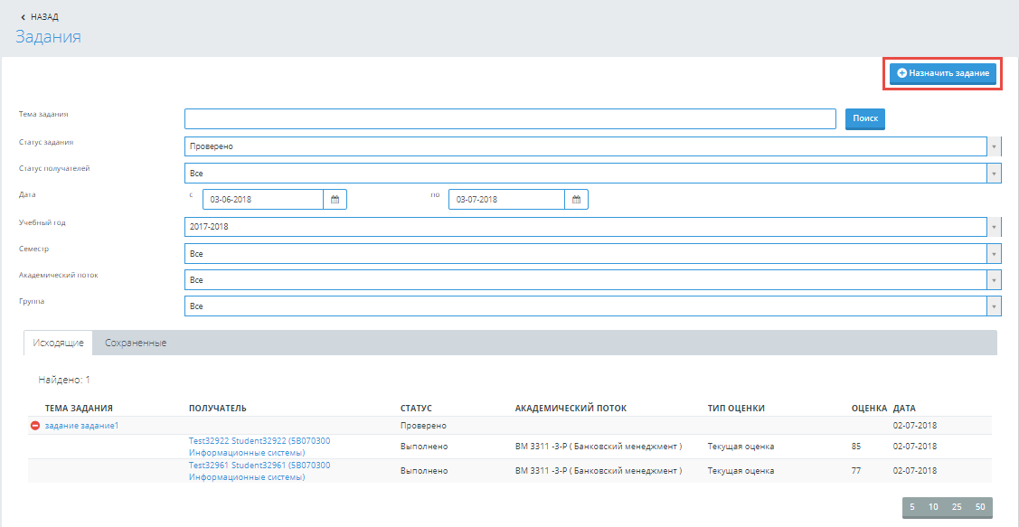Expand the Учебный год dropdown
This screenshot has height=527, width=1019.
(x=592, y=227)
